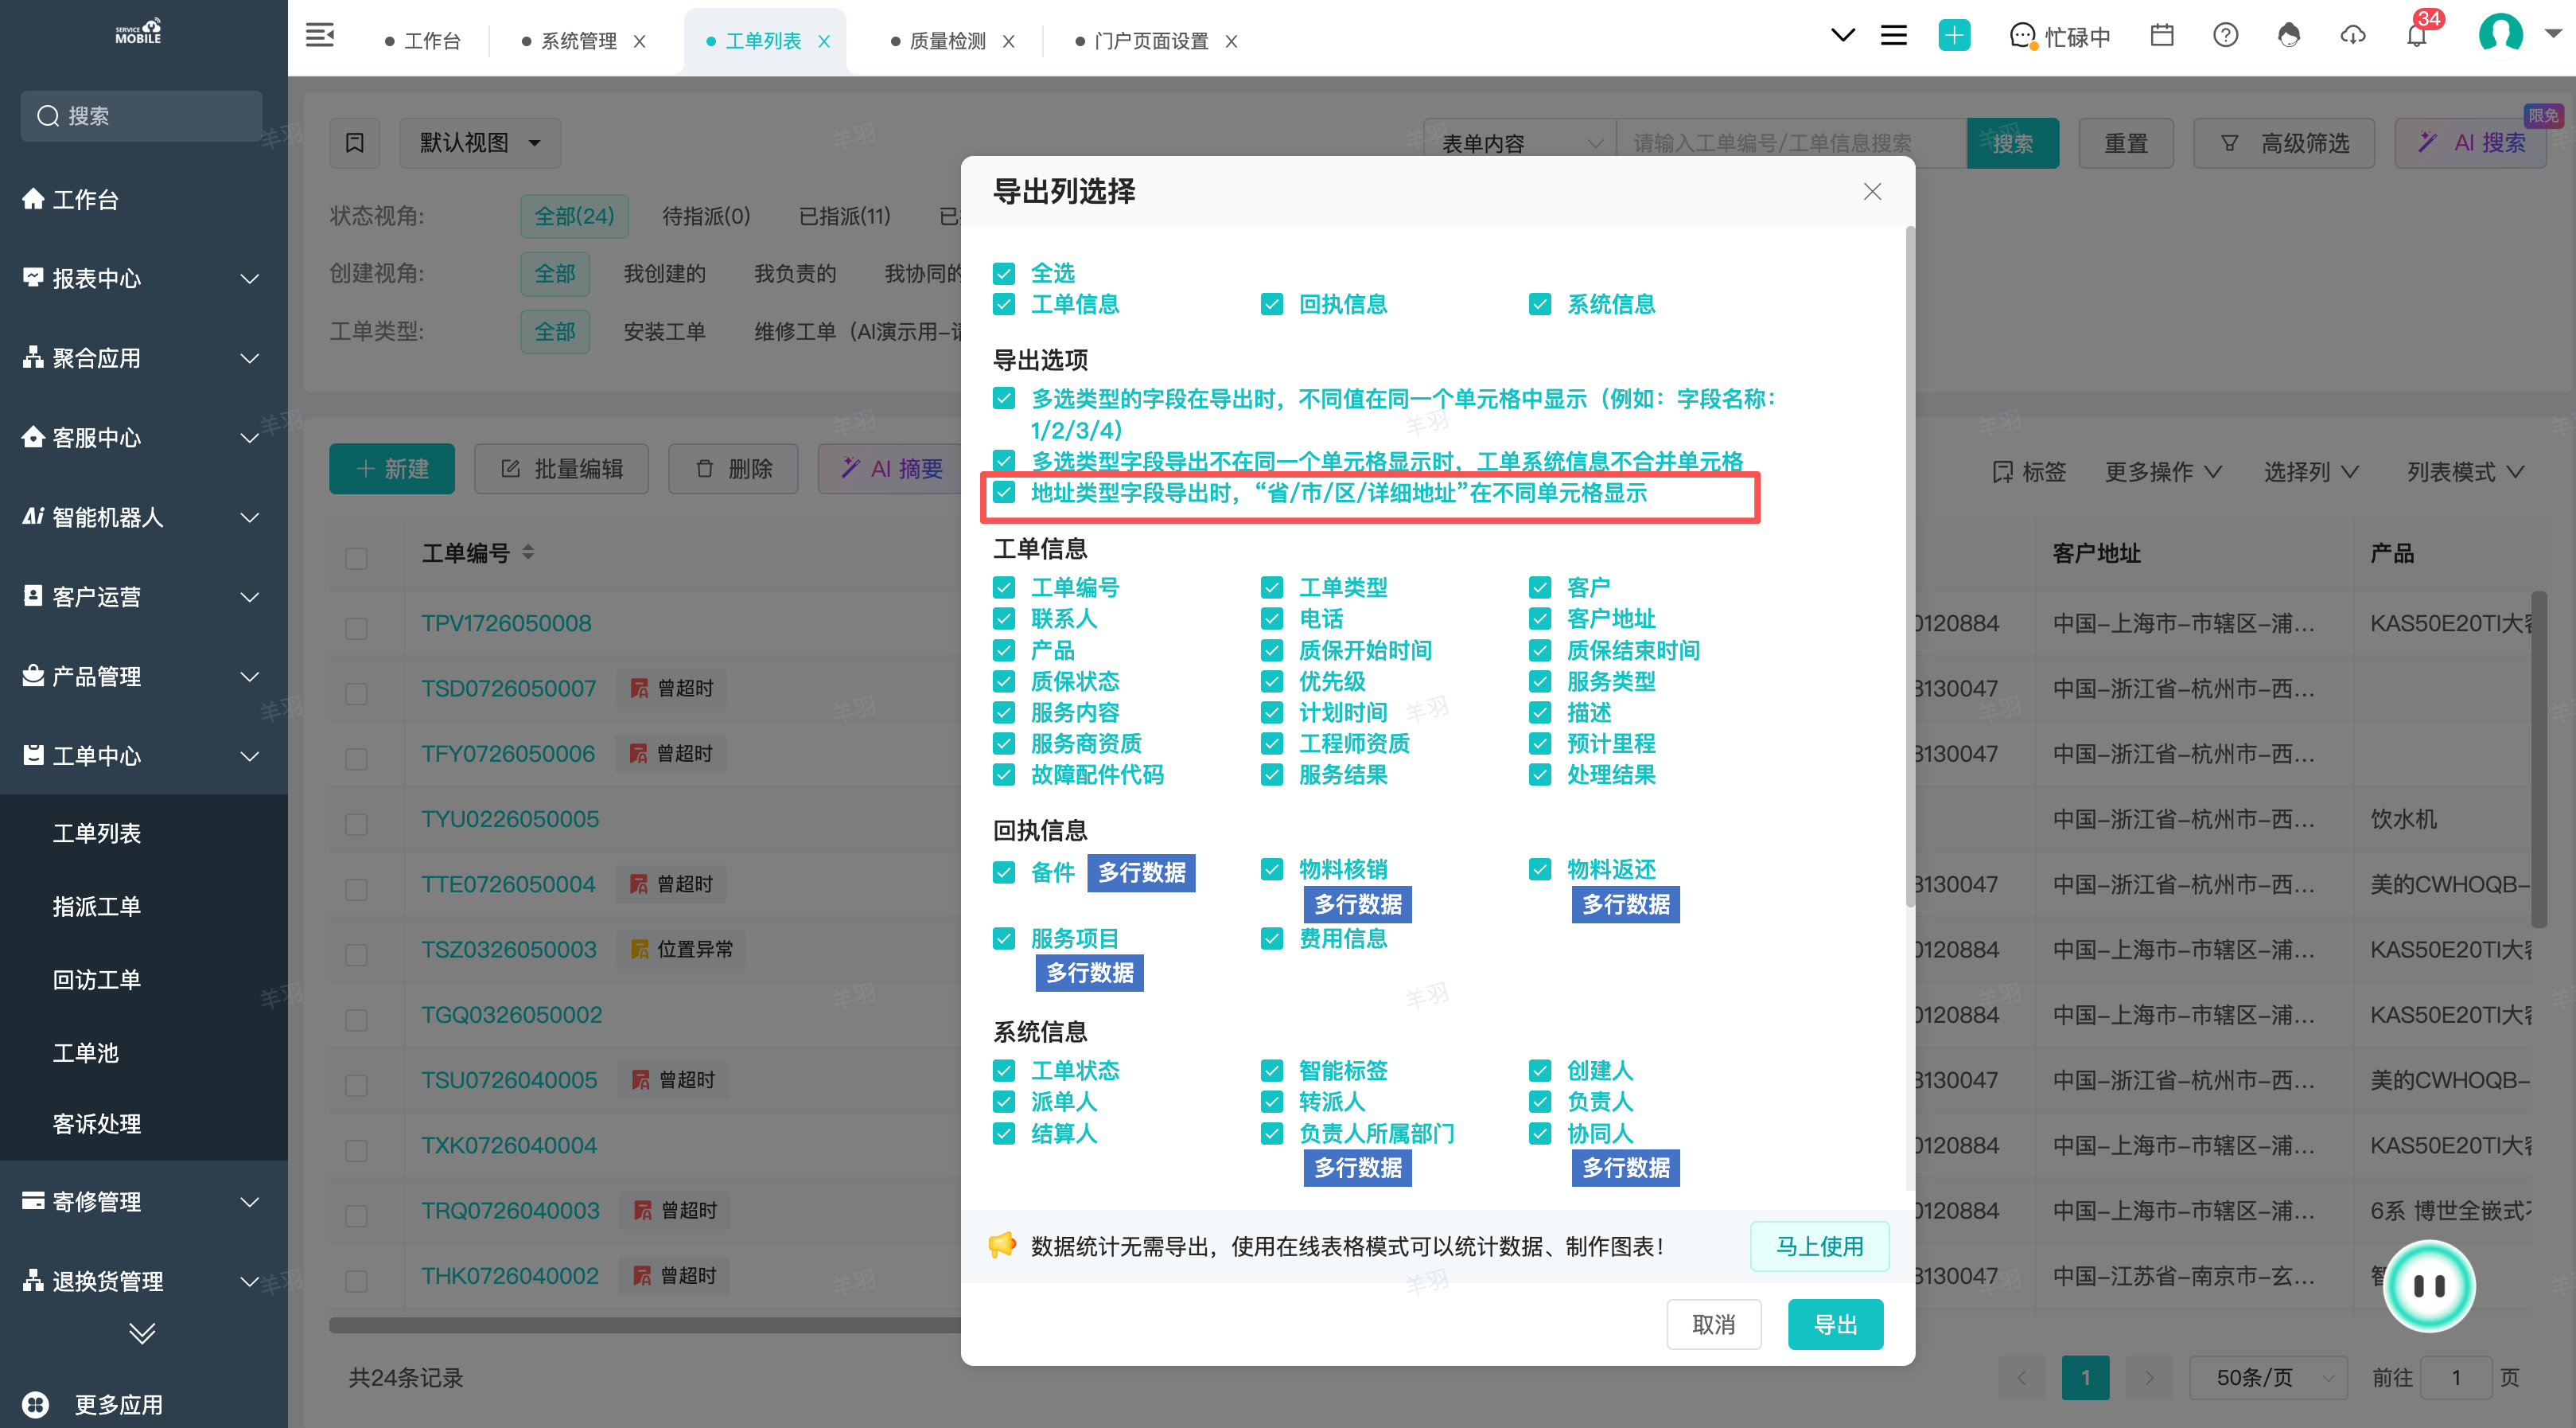Expand the 聚合应用 sidebar menu
Viewport: 2576px width, 1428px height.
[144, 358]
